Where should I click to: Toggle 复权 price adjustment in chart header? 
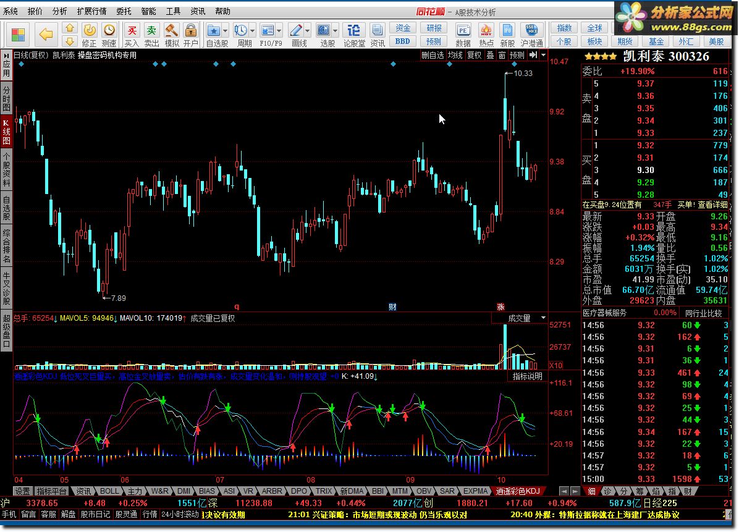(474, 55)
